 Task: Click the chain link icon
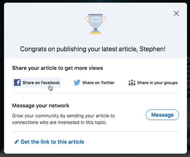(x=17, y=142)
